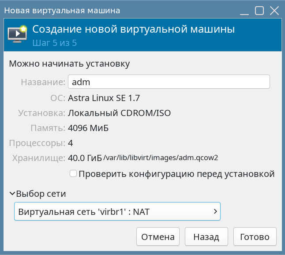Image resolution: width=285 pixels, height=255 pixels.
Task: Maximize the new virtual machine window
Action: tap(259, 10)
